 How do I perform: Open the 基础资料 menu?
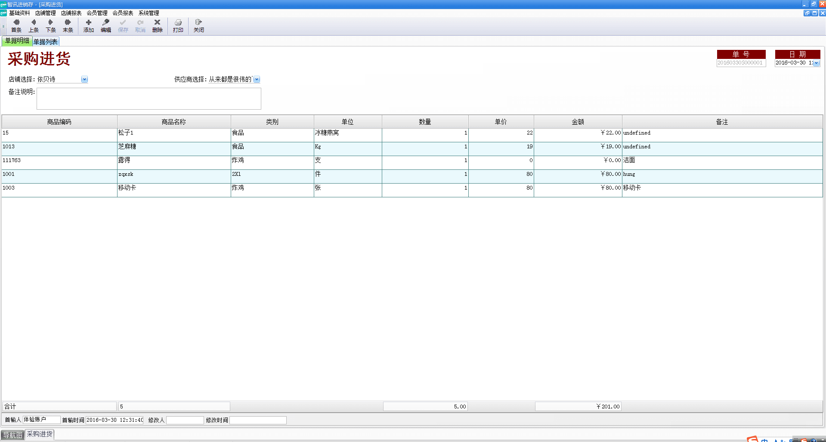pyautogui.click(x=19, y=13)
